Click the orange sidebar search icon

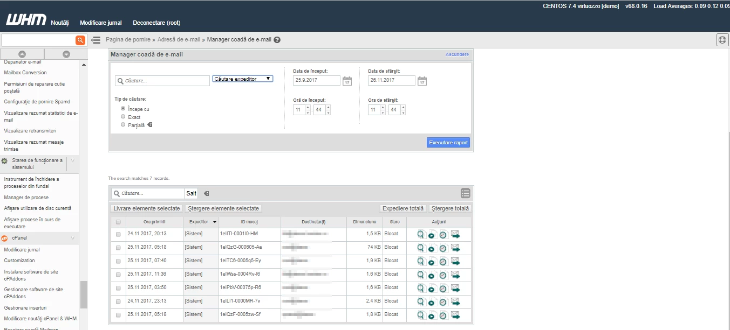[80, 40]
